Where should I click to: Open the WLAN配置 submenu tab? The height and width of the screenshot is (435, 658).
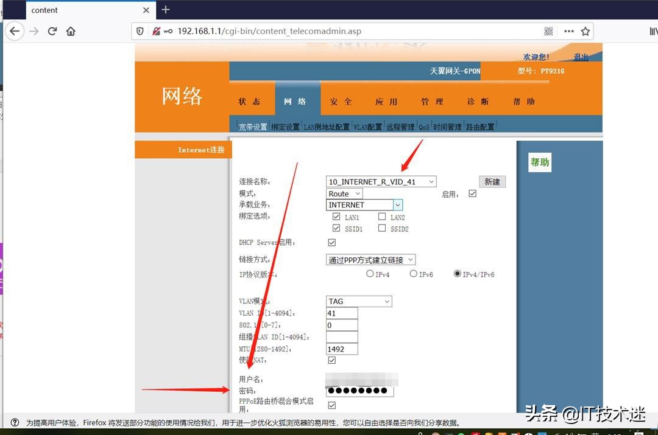[x=367, y=127]
